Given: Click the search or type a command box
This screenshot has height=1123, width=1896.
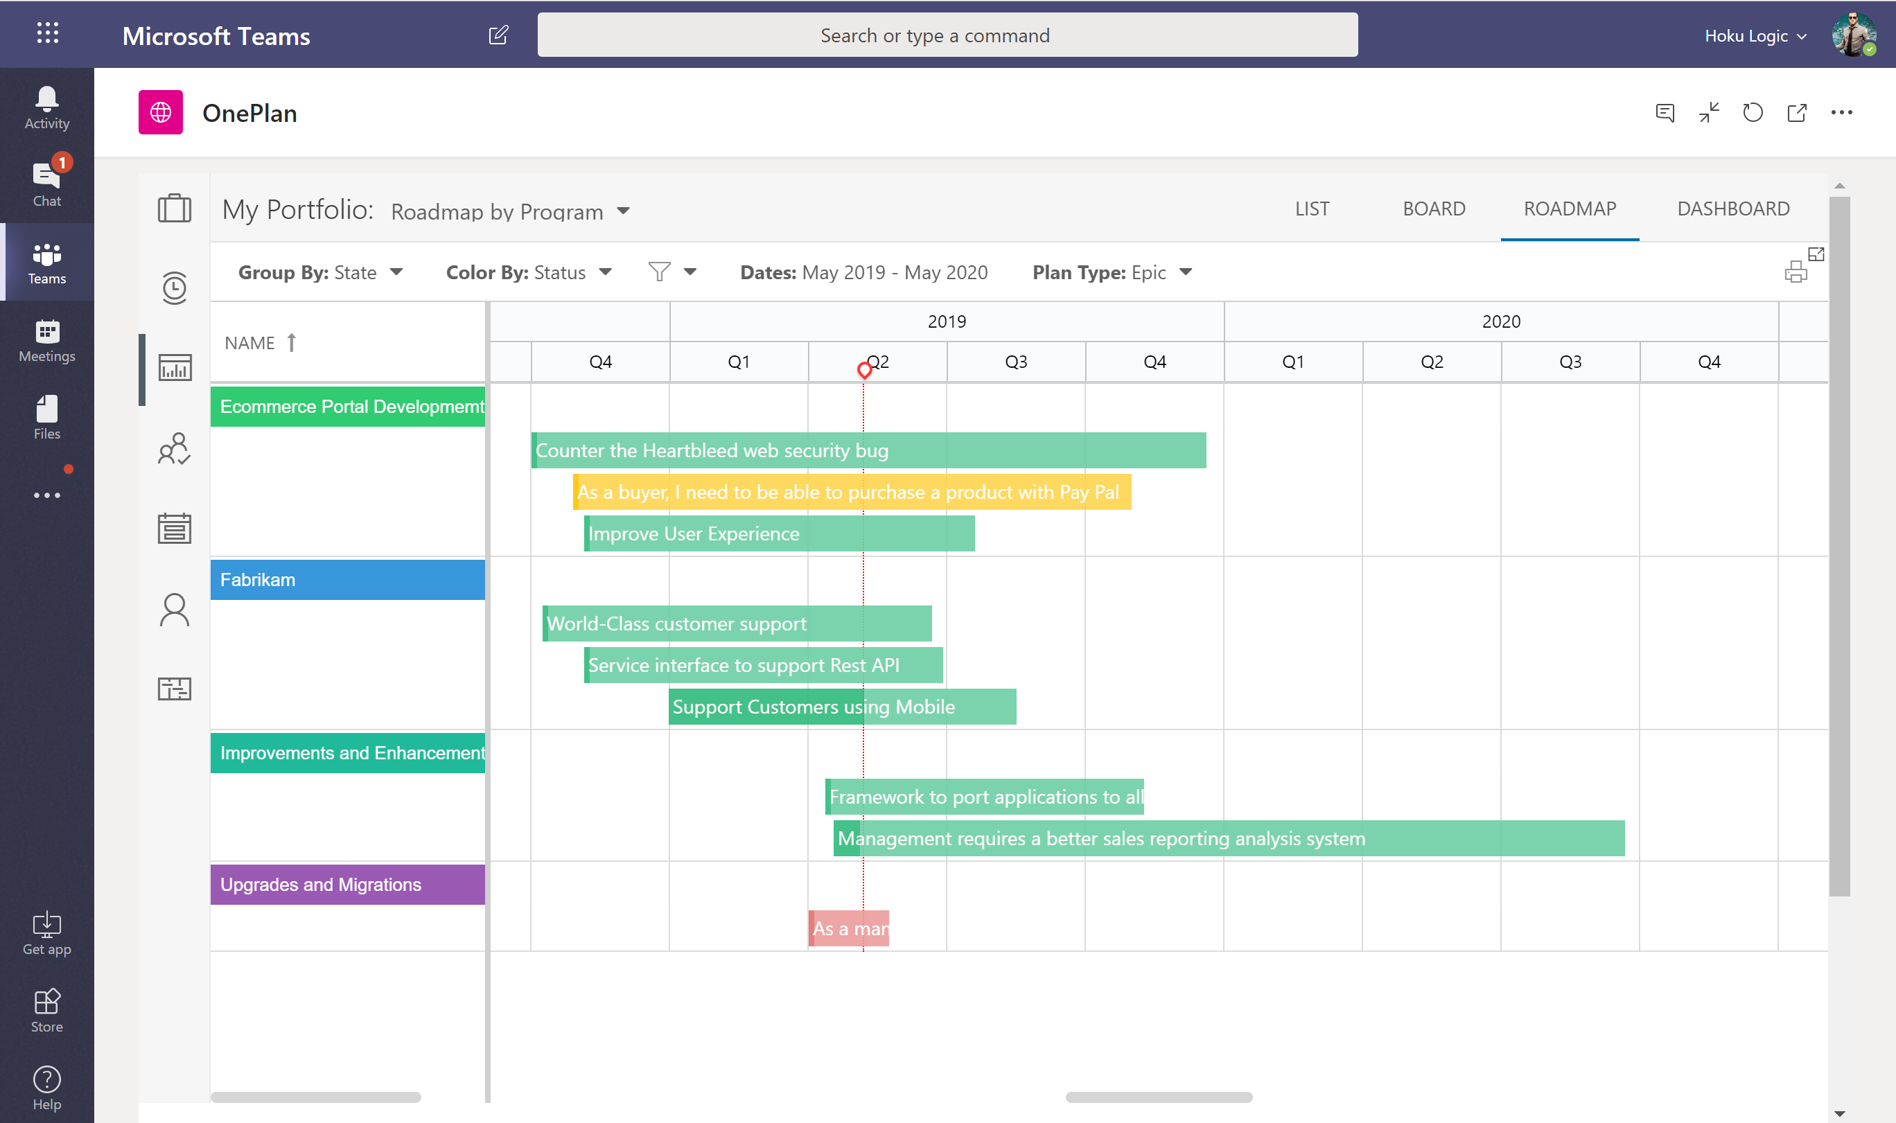Looking at the screenshot, I should pyautogui.click(x=947, y=35).
